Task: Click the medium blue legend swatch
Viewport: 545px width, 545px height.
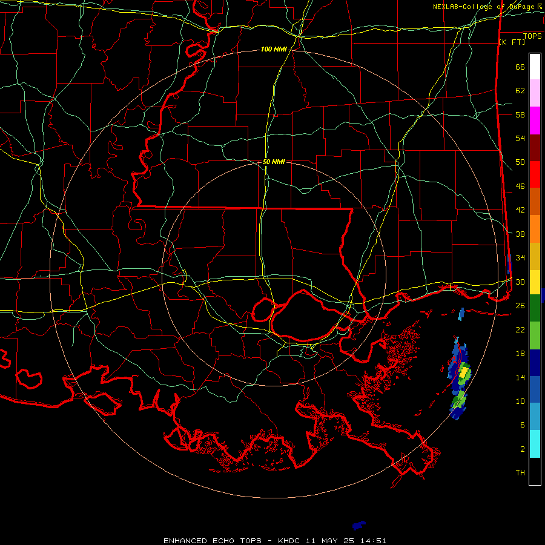Action: click(x=535, y=389)
